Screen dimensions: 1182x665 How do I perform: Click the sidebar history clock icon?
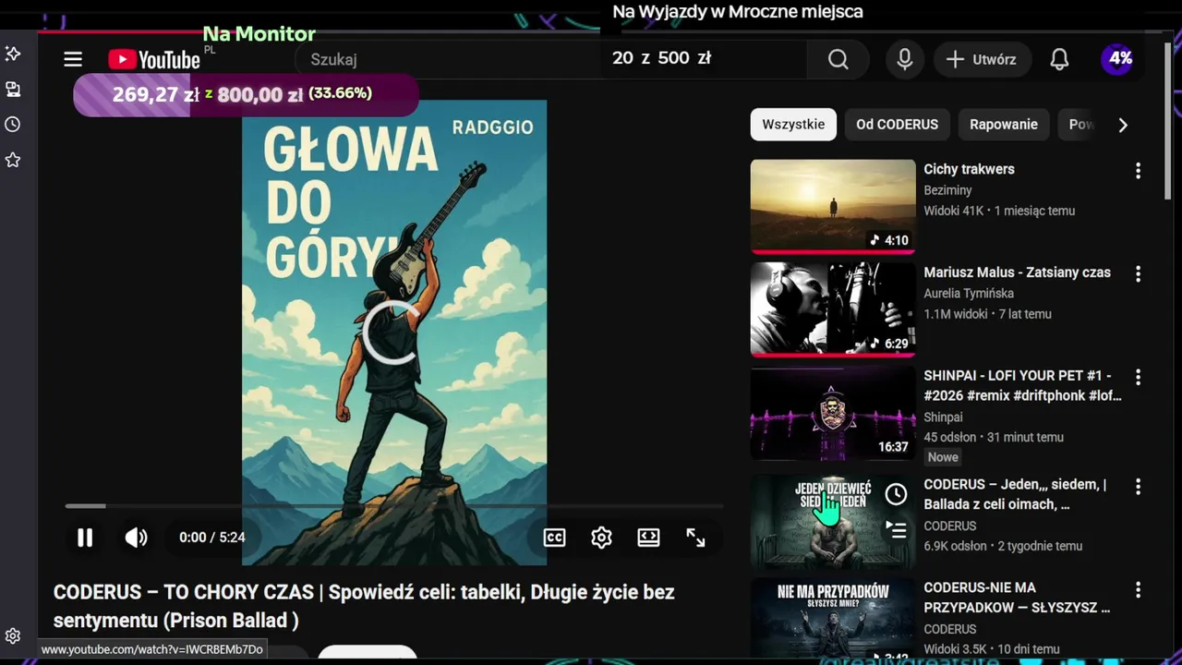13,125
